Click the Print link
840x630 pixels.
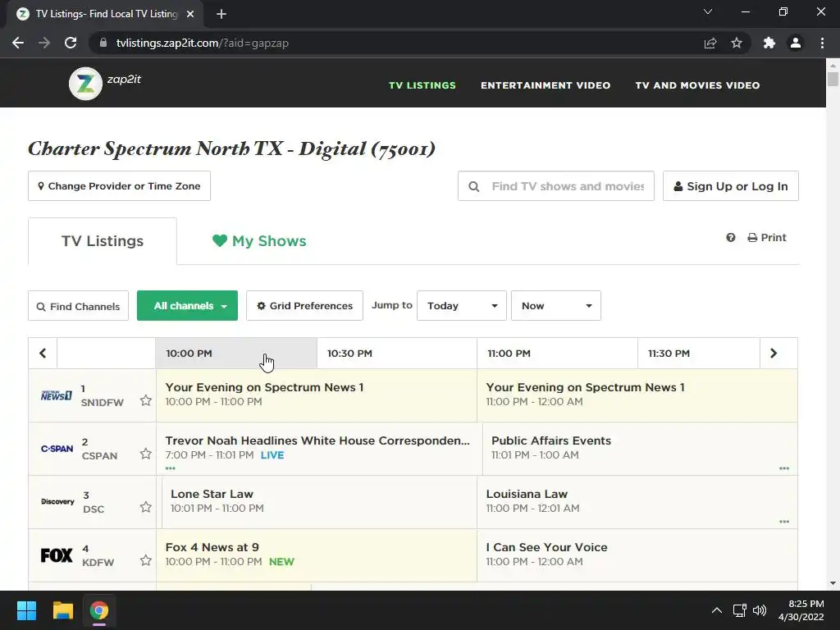pos(767,237)
